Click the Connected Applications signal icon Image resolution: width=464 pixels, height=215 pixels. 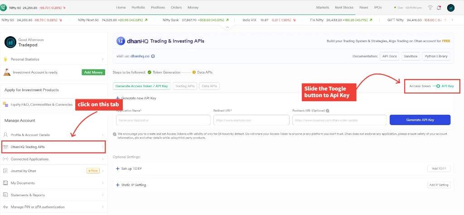[5, 159]
